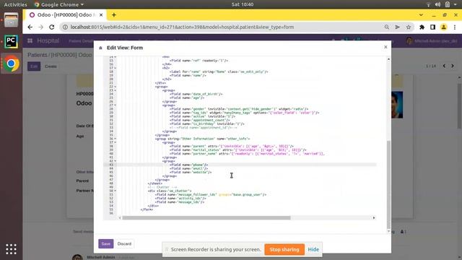Screen dimensions: 462x260
Task: Click the zoom magnifier icon in address bar
Action: (387, 27)
